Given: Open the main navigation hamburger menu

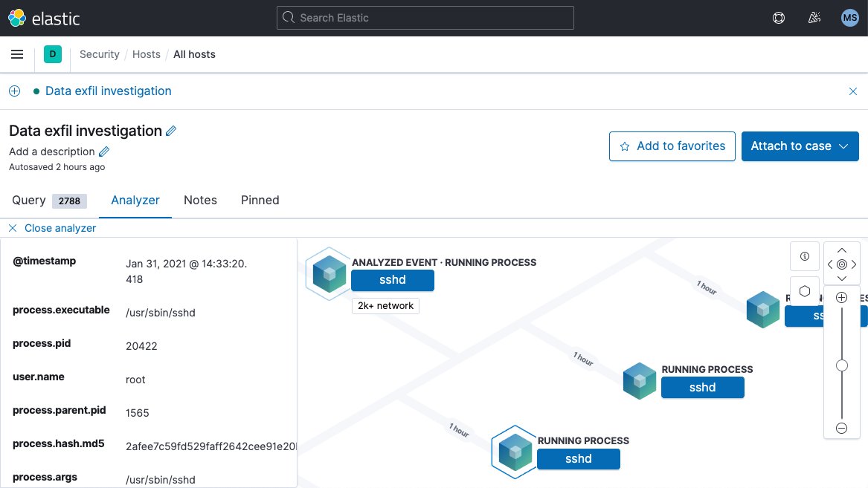Looking at the screenshot, I should (17, 53).
